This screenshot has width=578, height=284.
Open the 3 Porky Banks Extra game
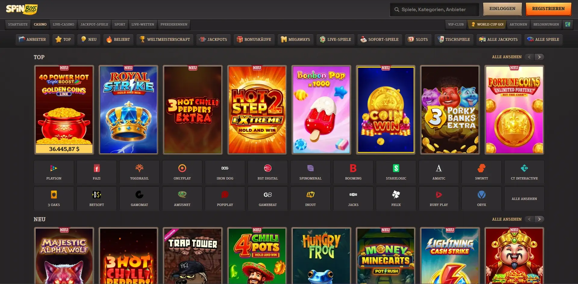(x=450, y=110)
